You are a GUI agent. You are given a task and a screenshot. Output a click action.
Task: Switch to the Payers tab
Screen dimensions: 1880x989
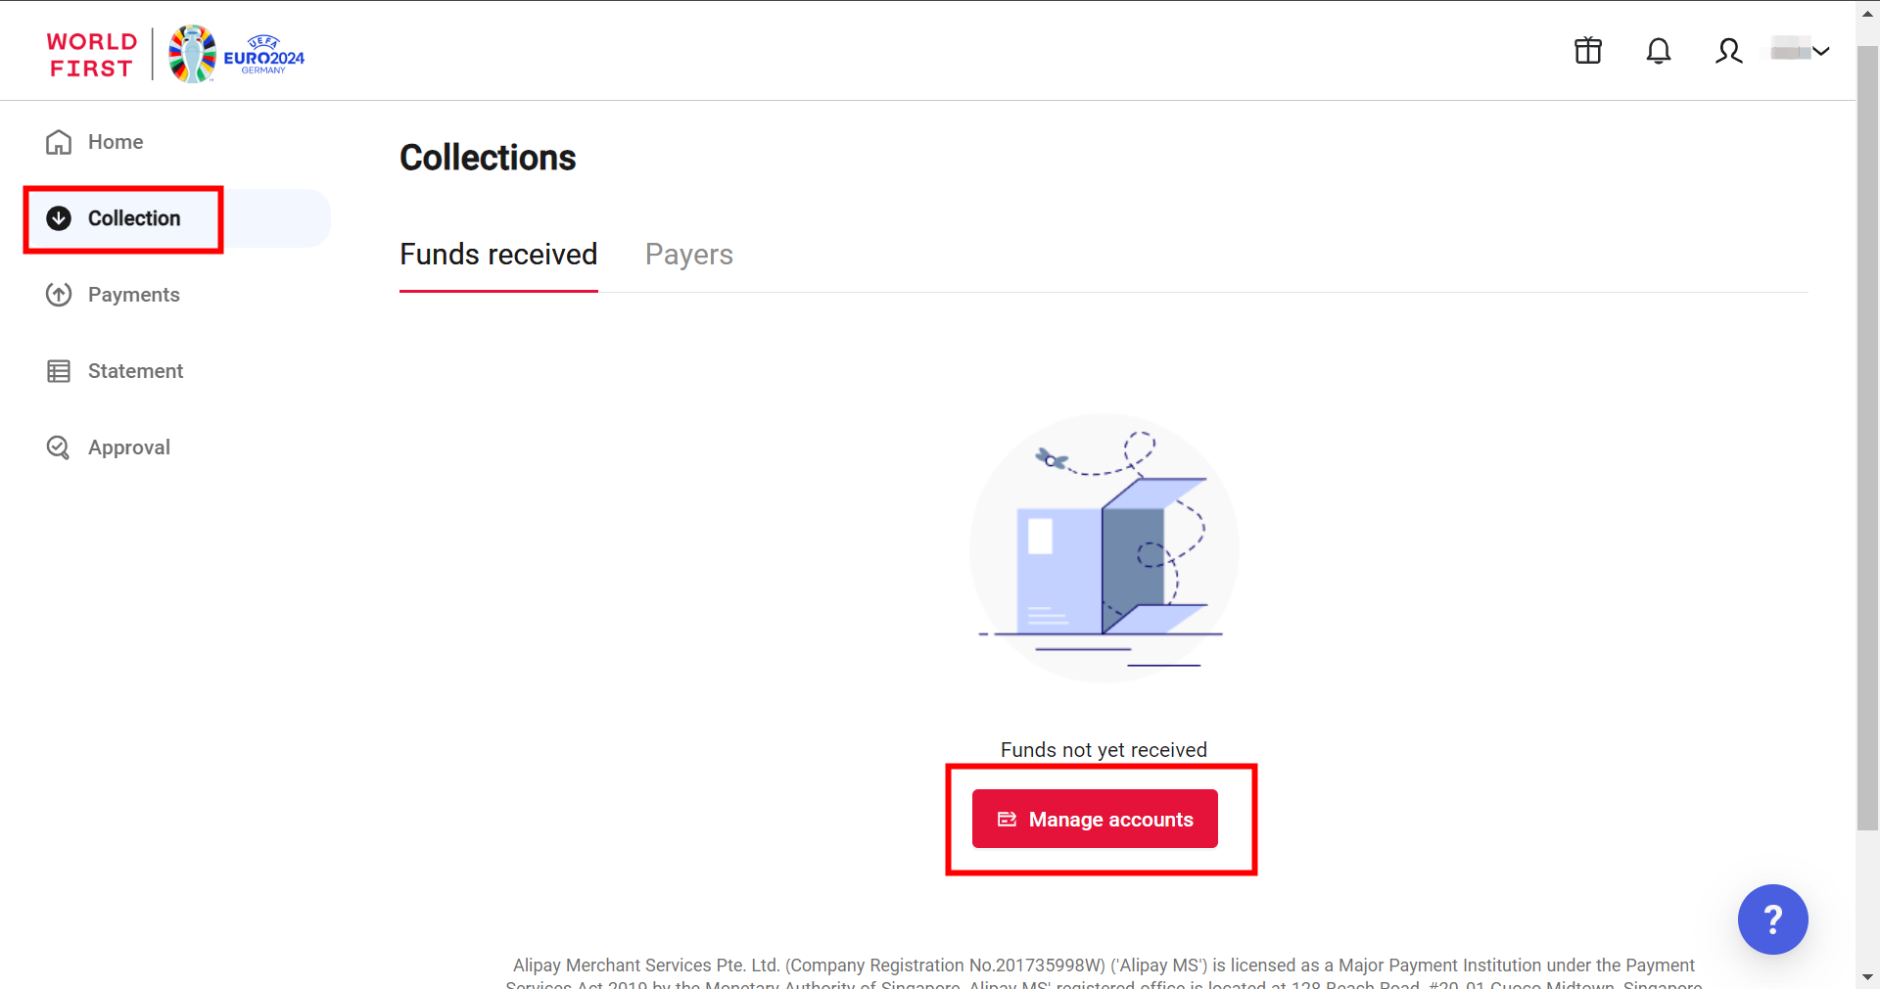(x=688, y=255)
